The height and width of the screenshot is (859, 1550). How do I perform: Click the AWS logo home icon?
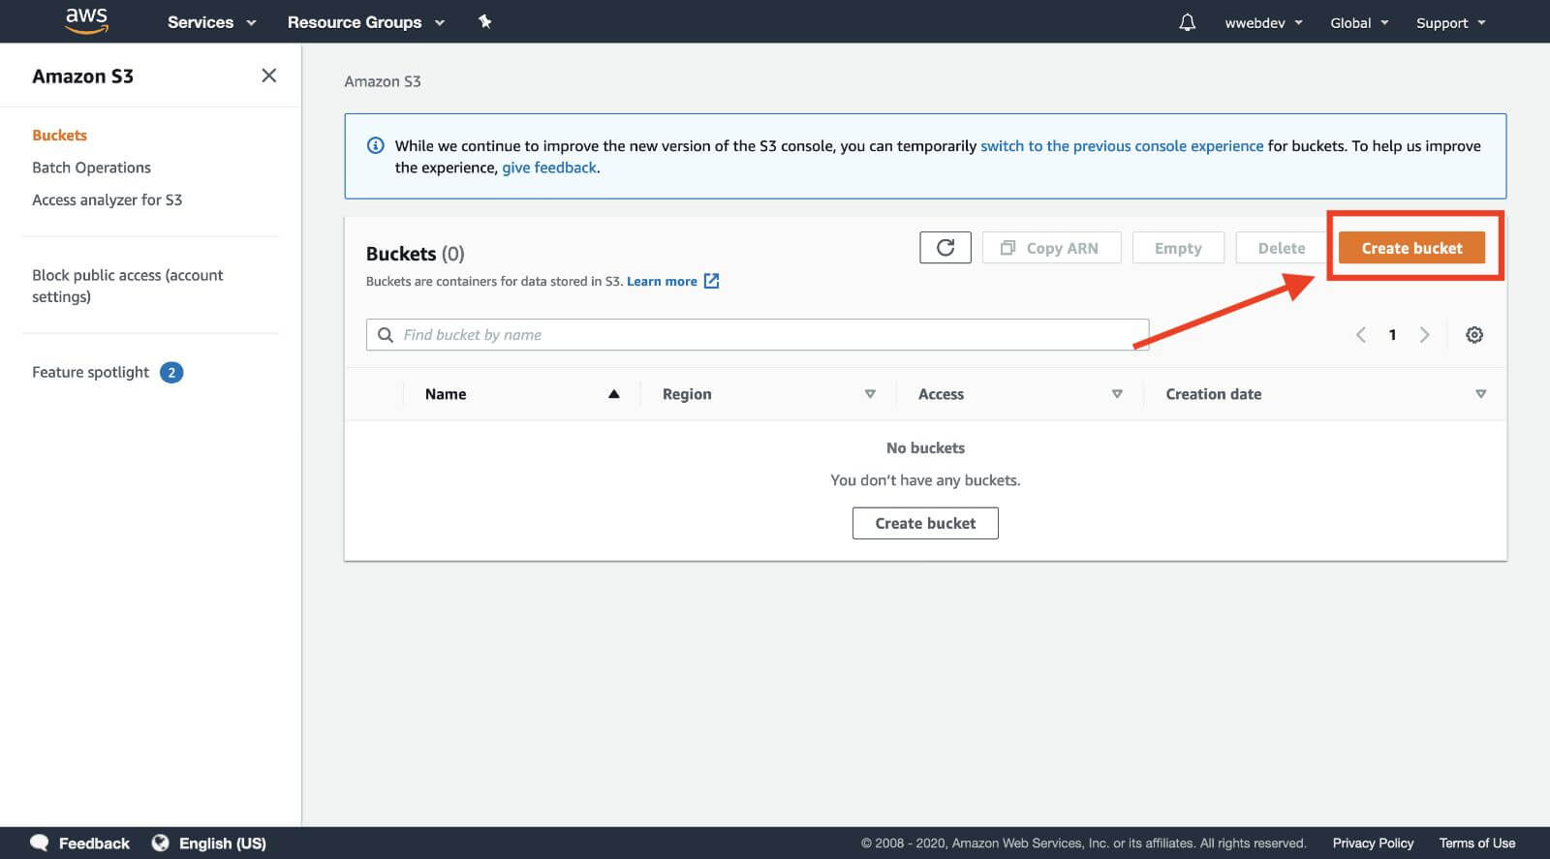click(86, 21)
